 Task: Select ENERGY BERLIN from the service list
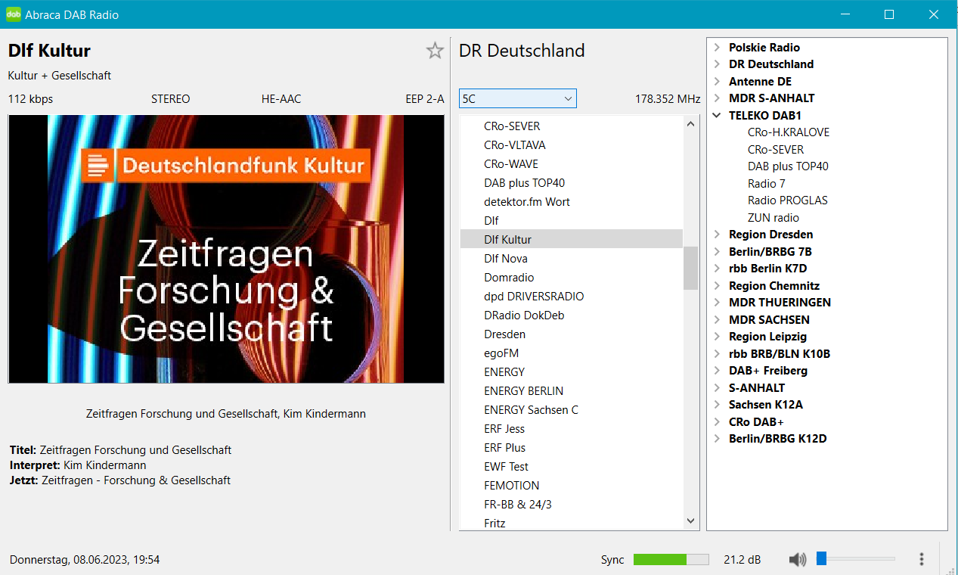pyautogui.click(x=523, y=391)
